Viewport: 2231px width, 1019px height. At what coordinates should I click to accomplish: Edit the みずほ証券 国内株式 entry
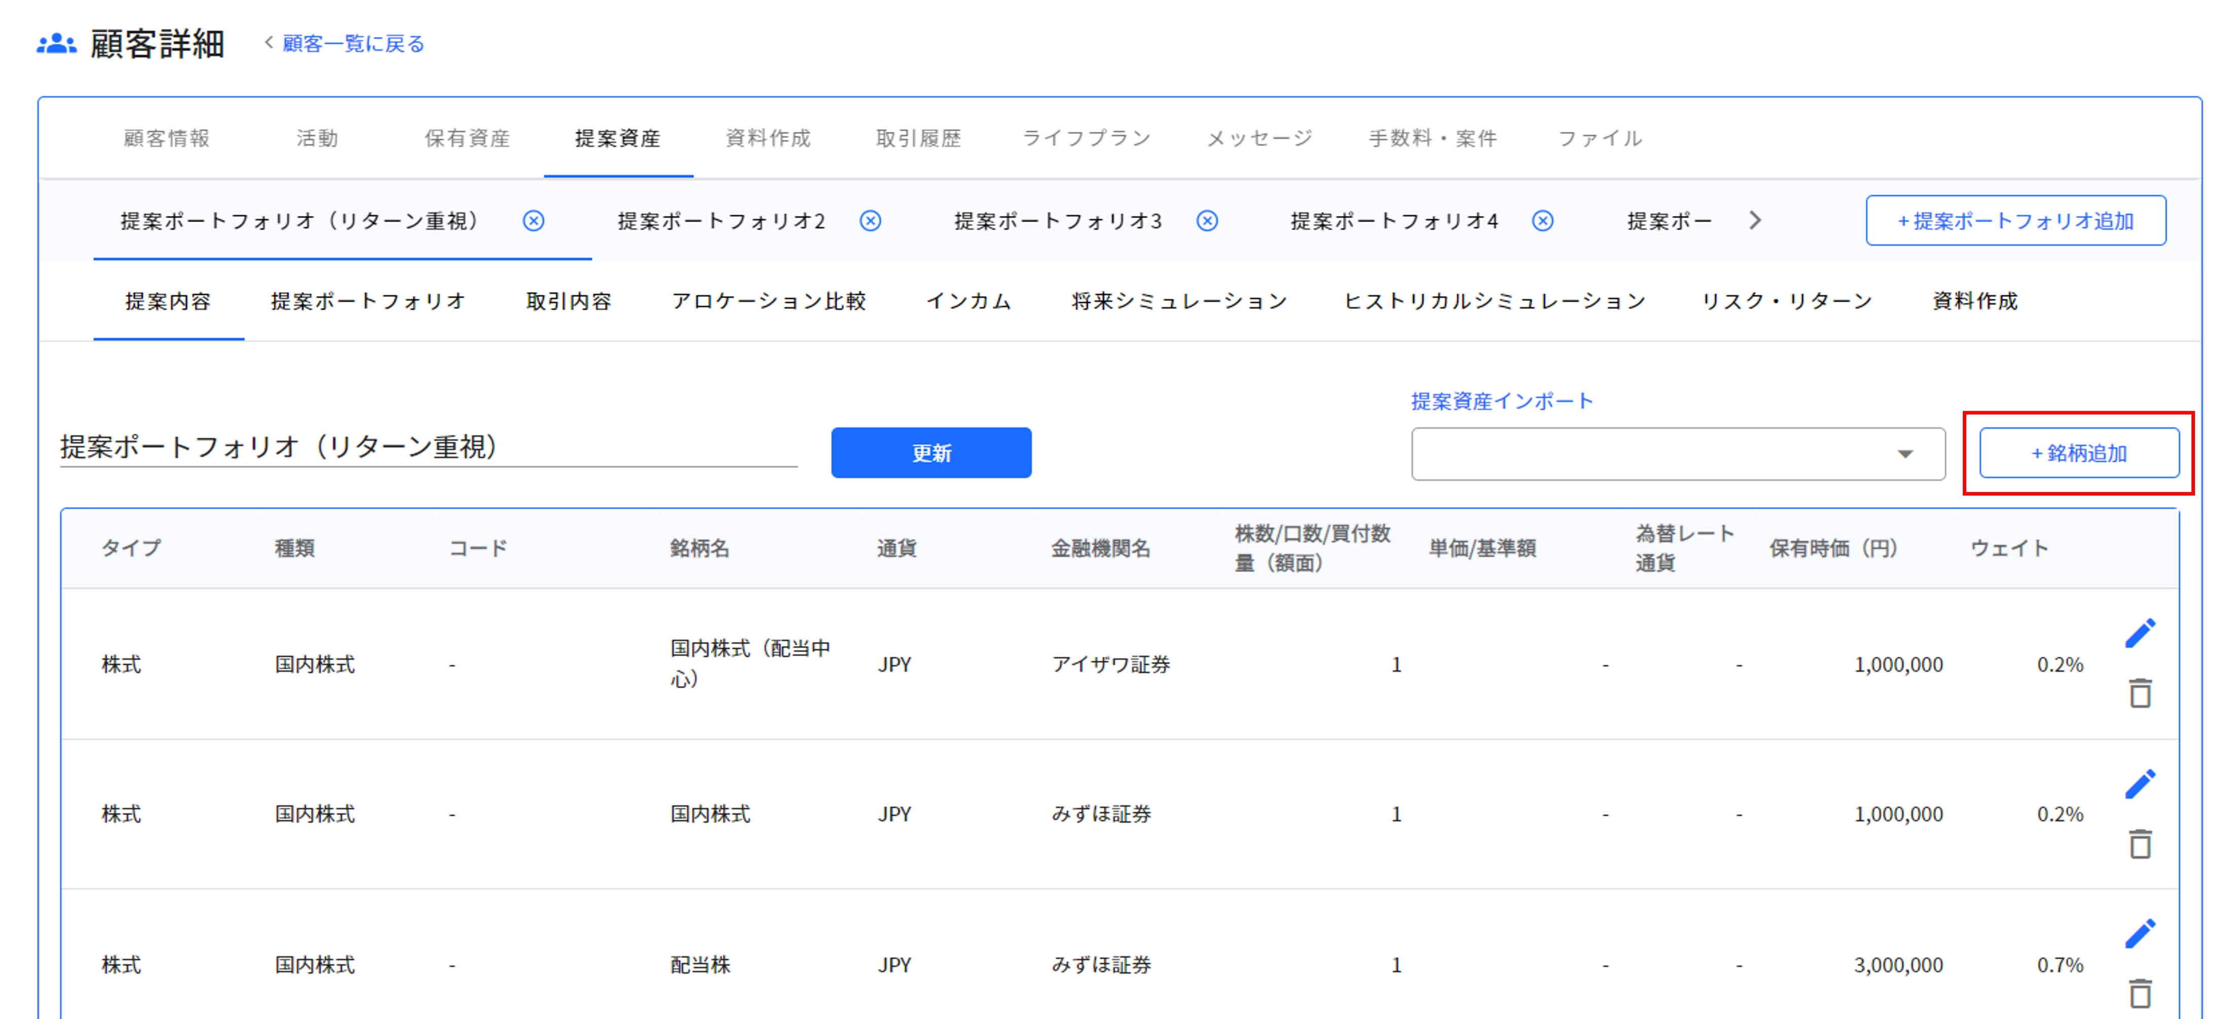pyautogui.click(x=2140, y=782)
